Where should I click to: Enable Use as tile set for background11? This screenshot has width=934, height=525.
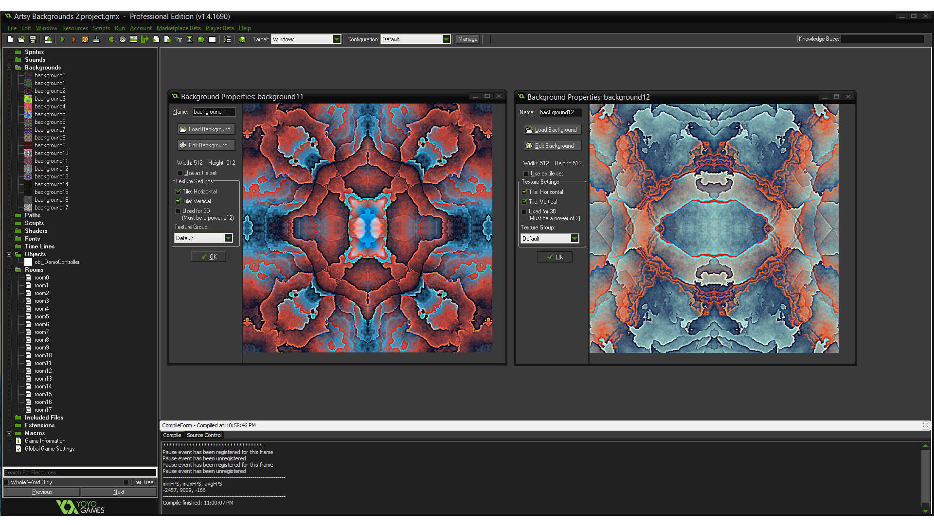pyautogui.click(x=180, y=173)
